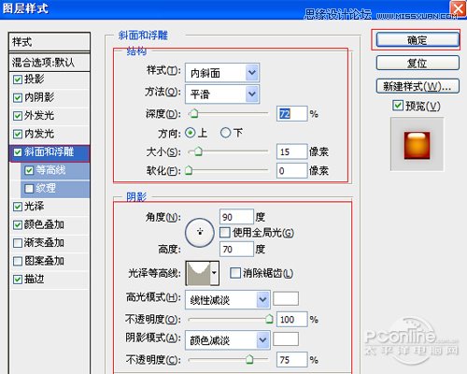Select the 投影 style row label
467x374 pixels.
click(x=34, y=79)
